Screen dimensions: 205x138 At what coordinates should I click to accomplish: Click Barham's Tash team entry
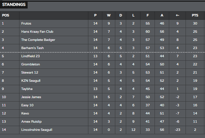[32, 48]
